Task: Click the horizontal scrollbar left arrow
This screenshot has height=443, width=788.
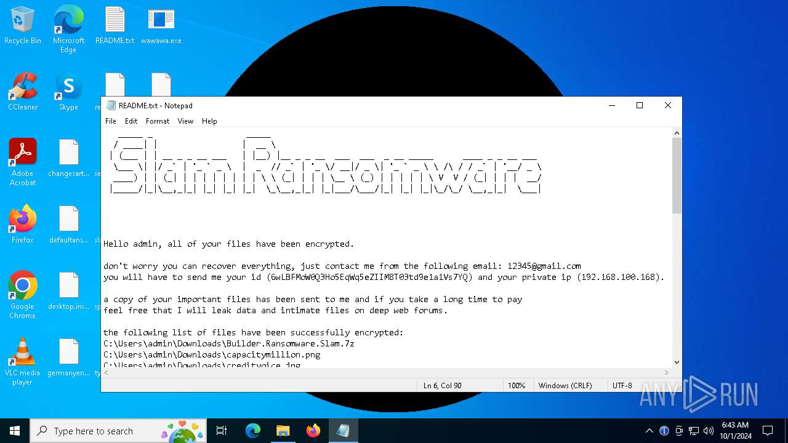Action: tap(107, 372)
